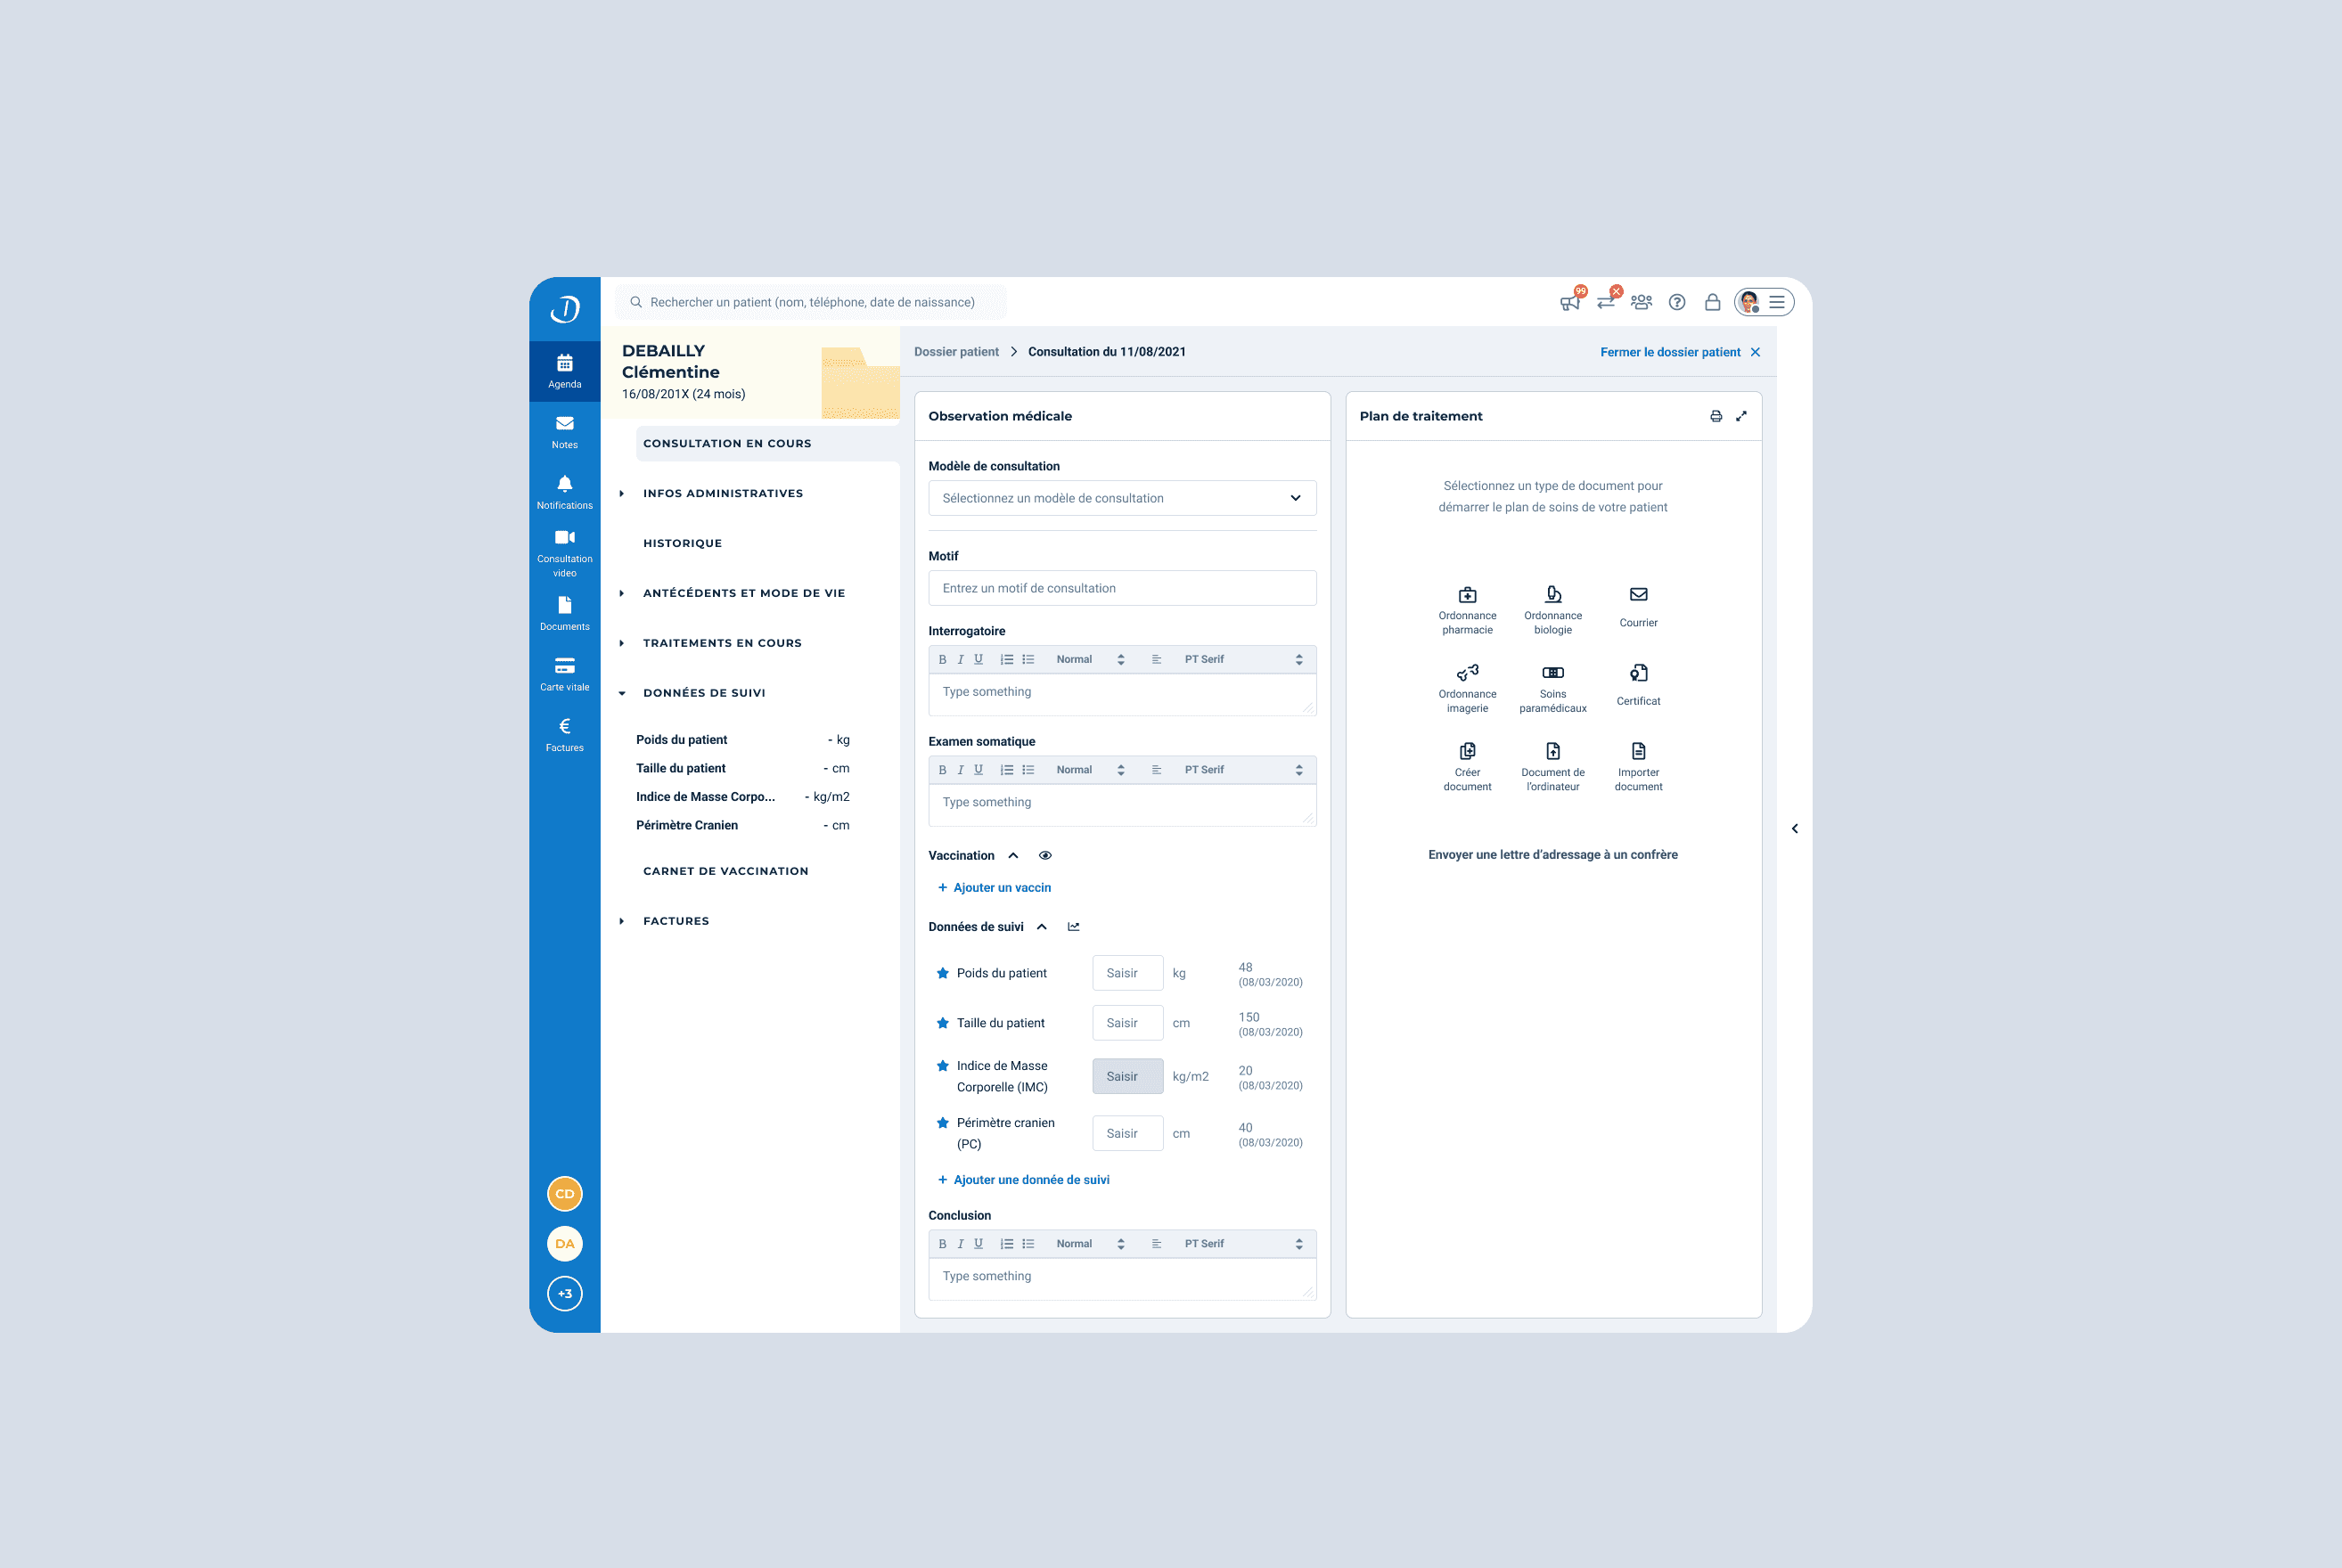Open the Modèle de consultation dropdown

(1121, 498)
